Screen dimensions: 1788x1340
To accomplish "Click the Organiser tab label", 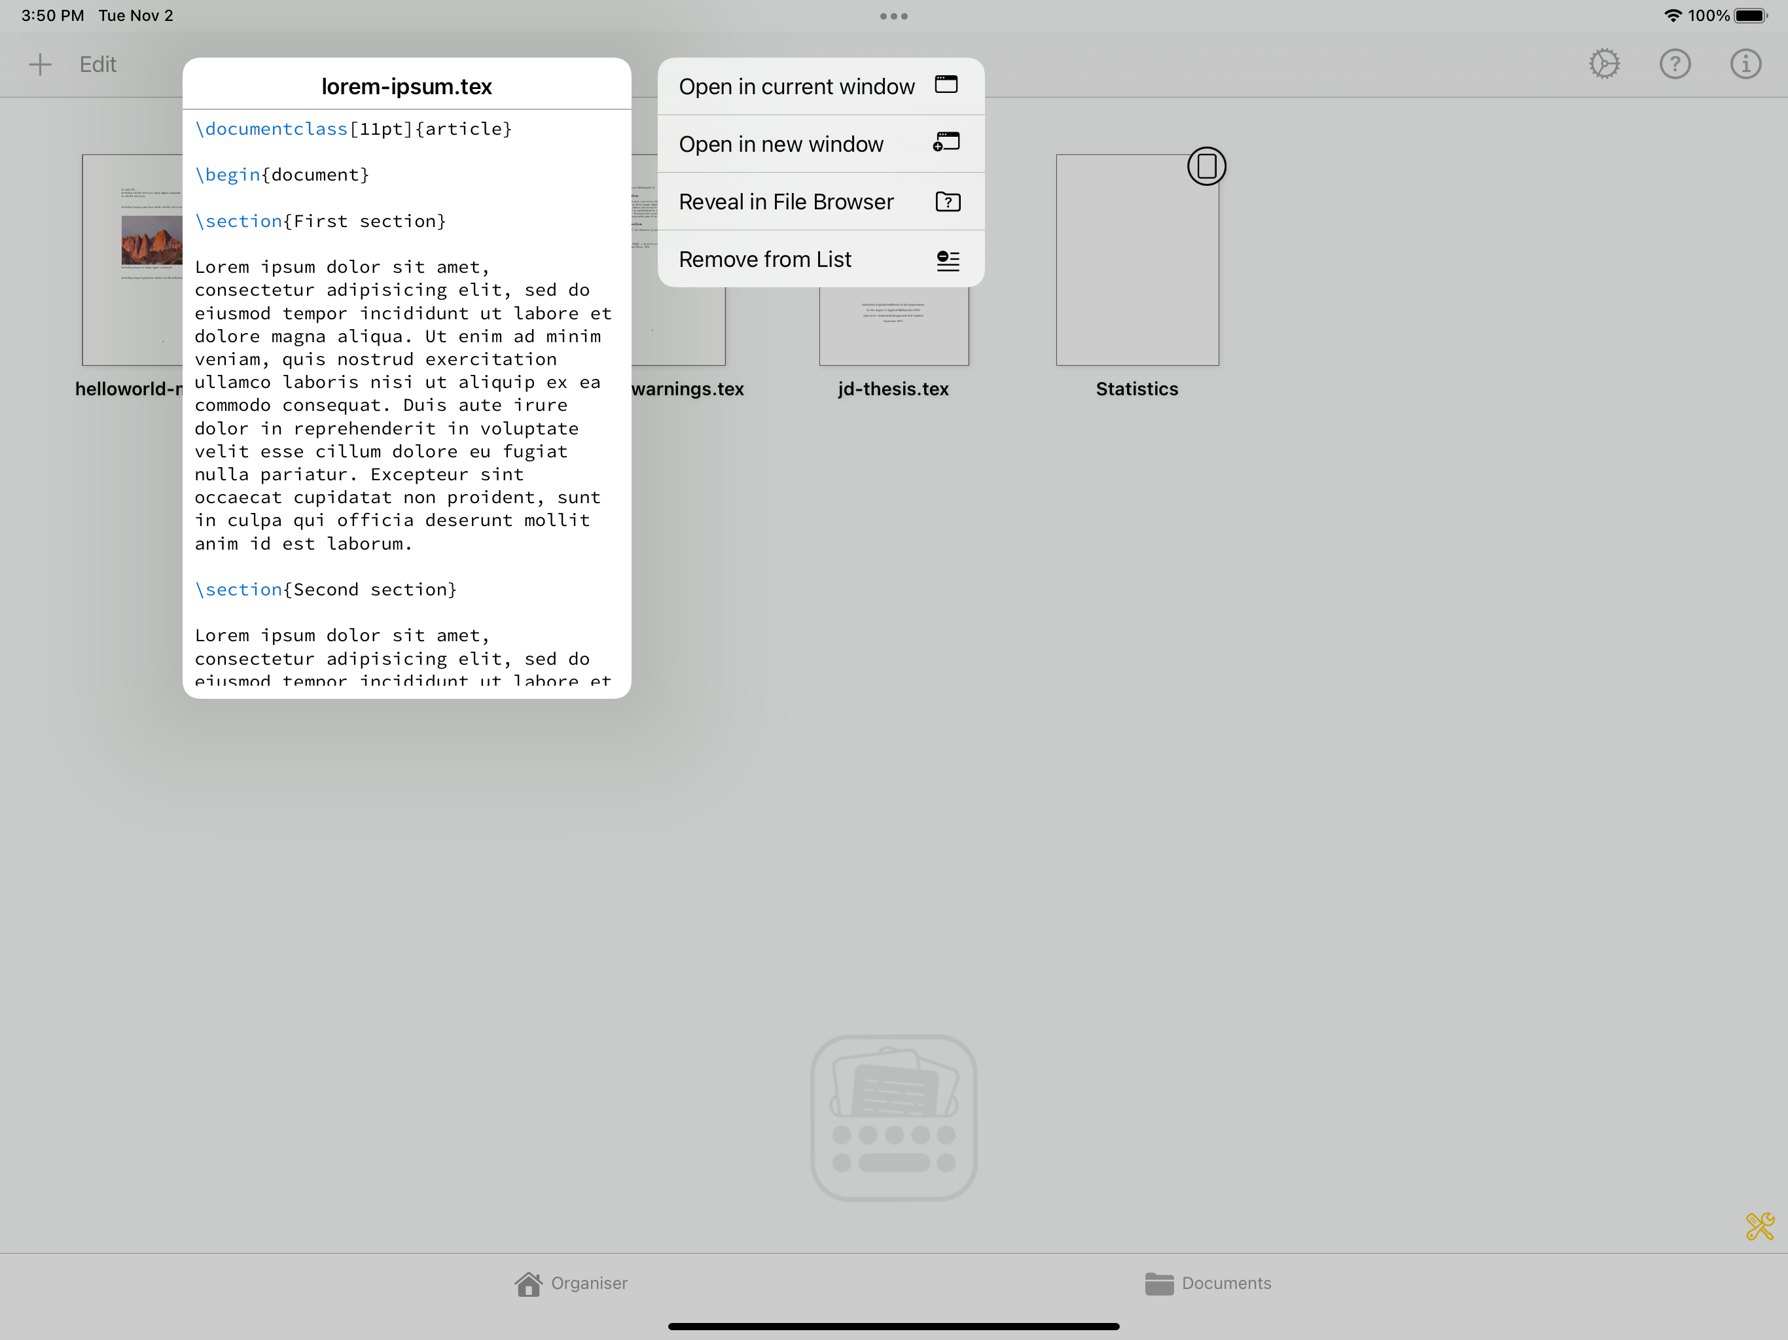I will coord(590,1282).
